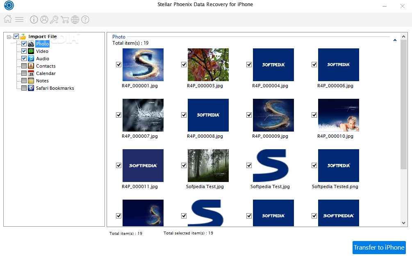Uncheck R4P_000010.jpg checkbox
Viewport: 412px width, 257px height.
pyautogui.click(x=314, y=115)
